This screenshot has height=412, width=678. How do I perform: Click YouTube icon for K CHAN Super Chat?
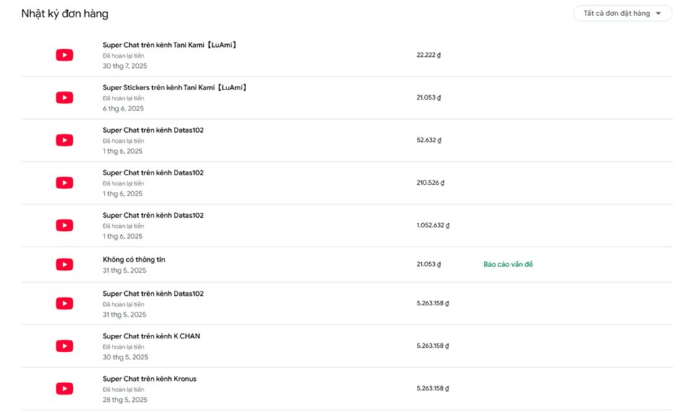[64, 346]
